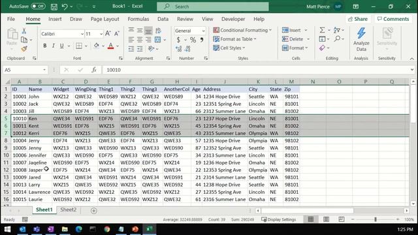
Task: Click the zoom slider handle
Action: click(x=376, y=219)
